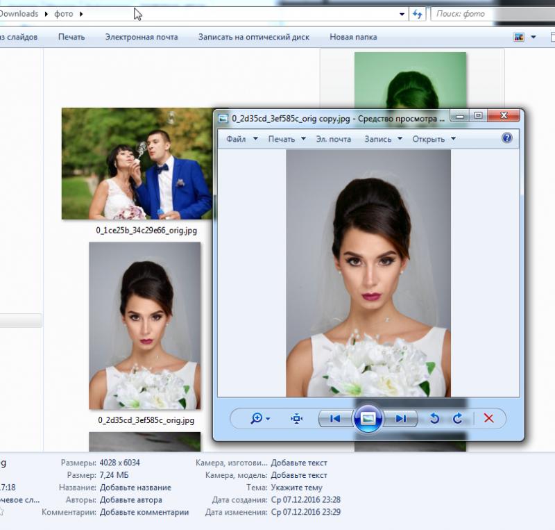Screen dimensions: 555x530
Task: Delete the photo with the red X icon
Action: [x=489, y=418]
